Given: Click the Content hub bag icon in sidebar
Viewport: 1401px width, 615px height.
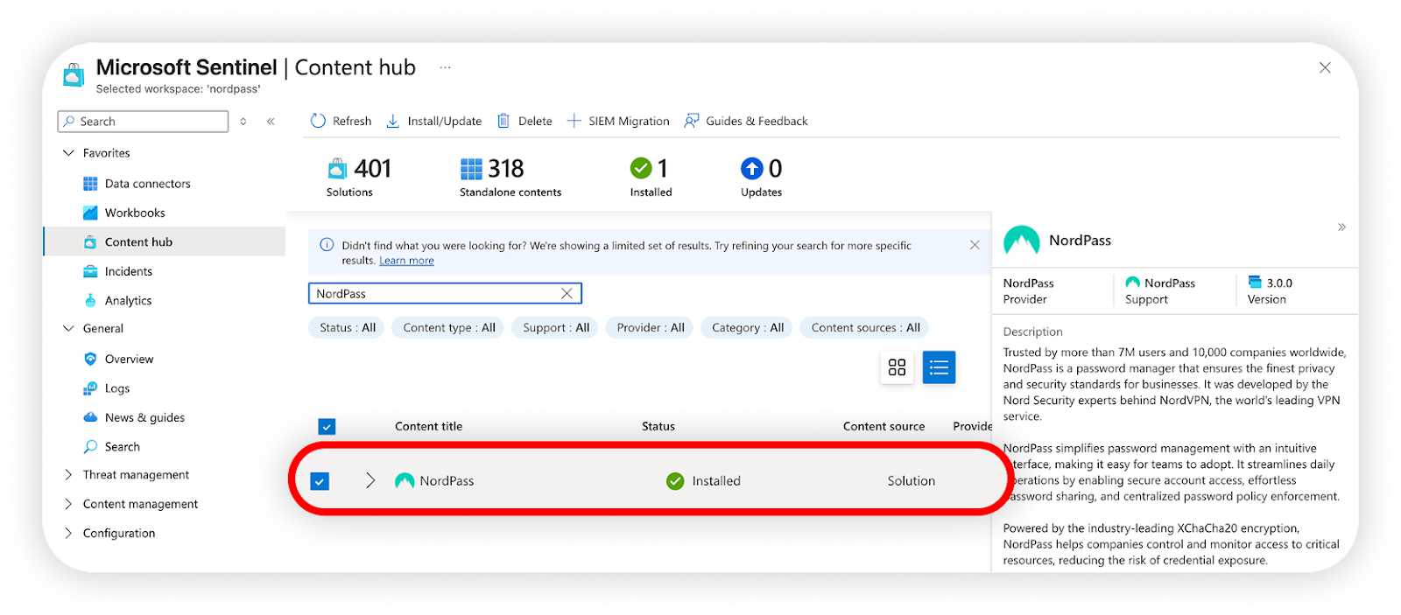Looking at the screenshot, I should pyautogui.click(x=90, y=242).
